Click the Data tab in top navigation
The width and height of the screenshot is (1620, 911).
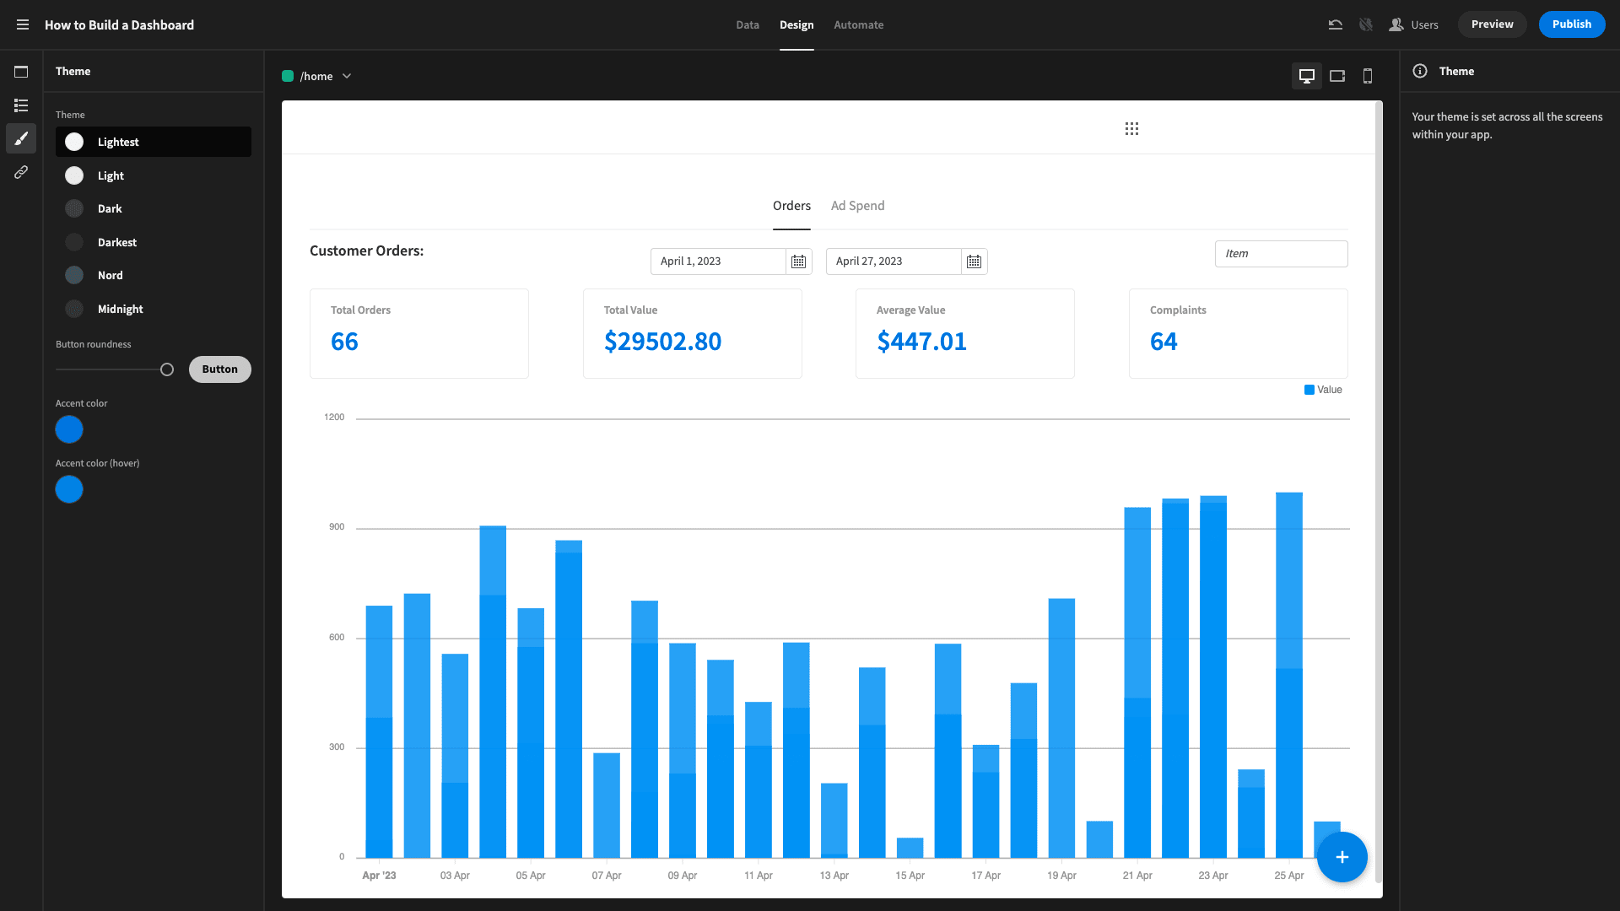click(747, 24)
